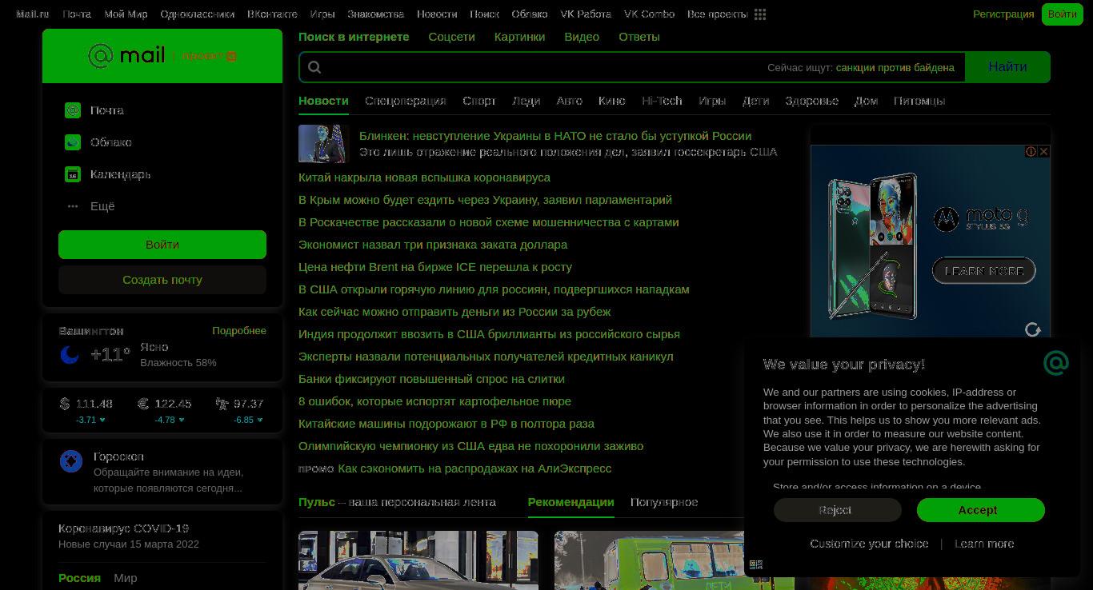Expand dollar rate change arrow -3.71

point(102,420)
